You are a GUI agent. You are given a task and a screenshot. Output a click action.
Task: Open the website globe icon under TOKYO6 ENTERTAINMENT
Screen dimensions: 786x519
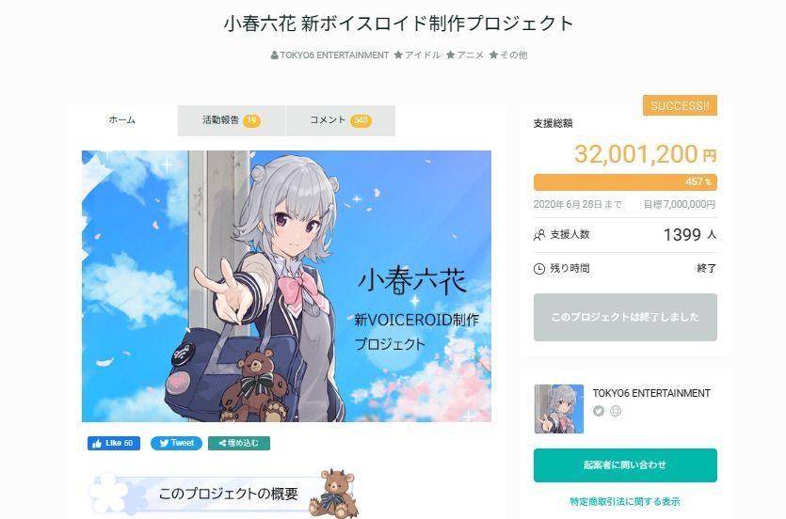(x=615, y=411)
